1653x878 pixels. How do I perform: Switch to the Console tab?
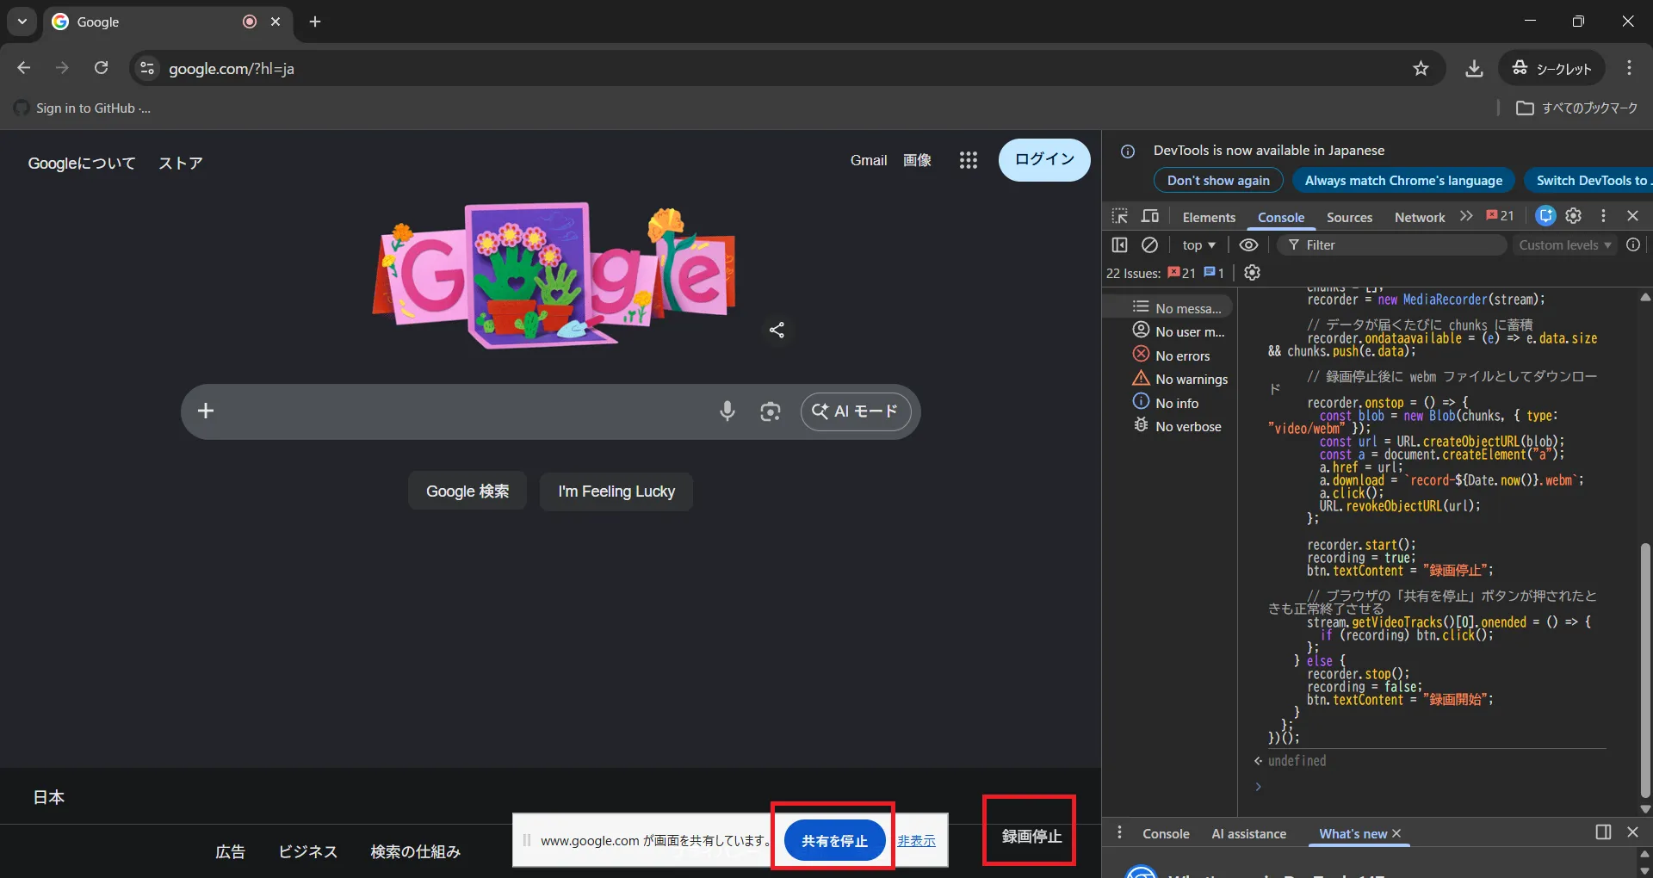pyautogui.click(x=1281, y=217)
